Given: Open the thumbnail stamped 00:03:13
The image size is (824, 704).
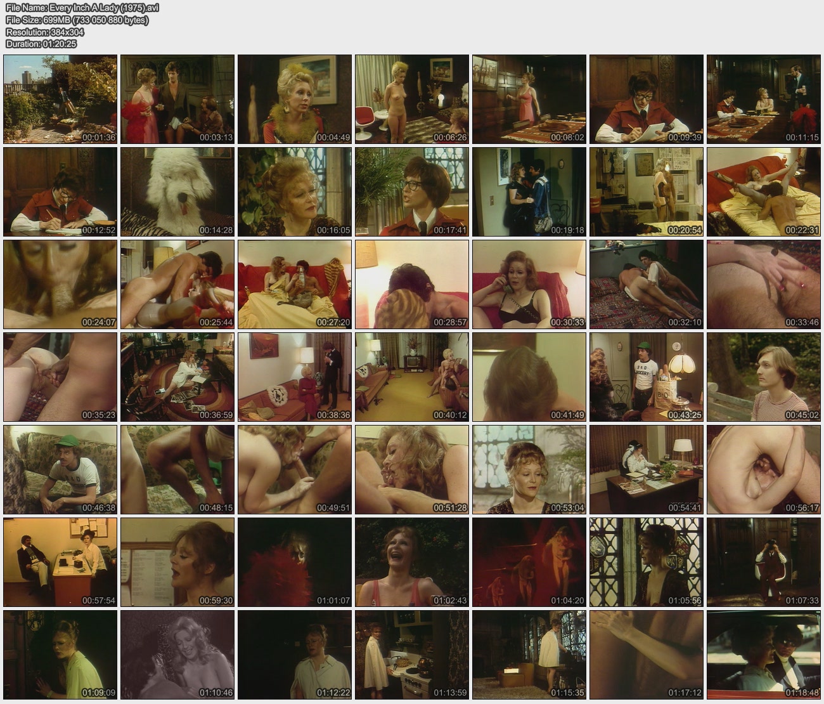Looking at the screenshot, I should tap(177, 99).
